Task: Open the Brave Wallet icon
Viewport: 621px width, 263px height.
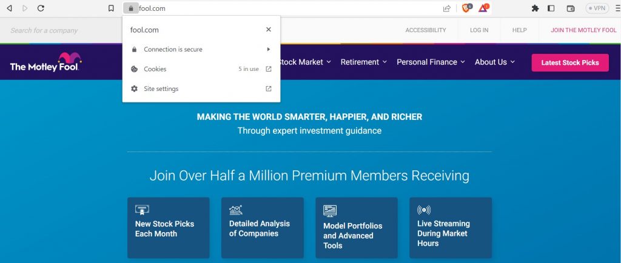Action: 570,8
